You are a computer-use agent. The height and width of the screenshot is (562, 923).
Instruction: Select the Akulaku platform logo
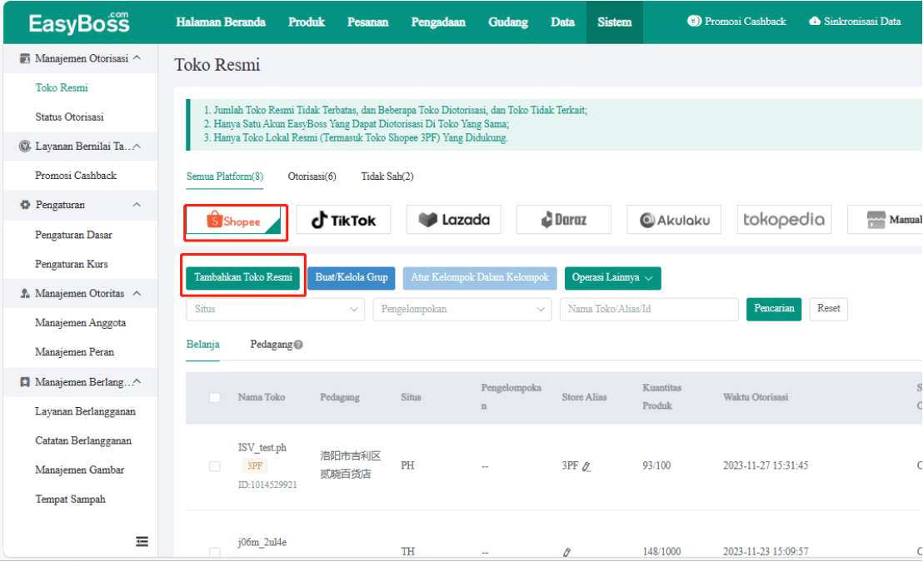tap(674, 220)
